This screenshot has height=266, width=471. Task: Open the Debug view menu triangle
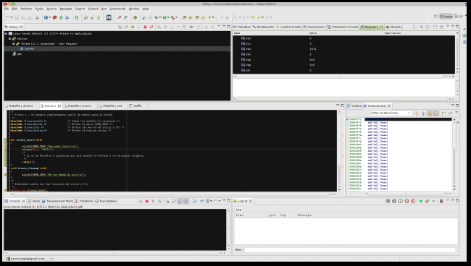point(219,26)
